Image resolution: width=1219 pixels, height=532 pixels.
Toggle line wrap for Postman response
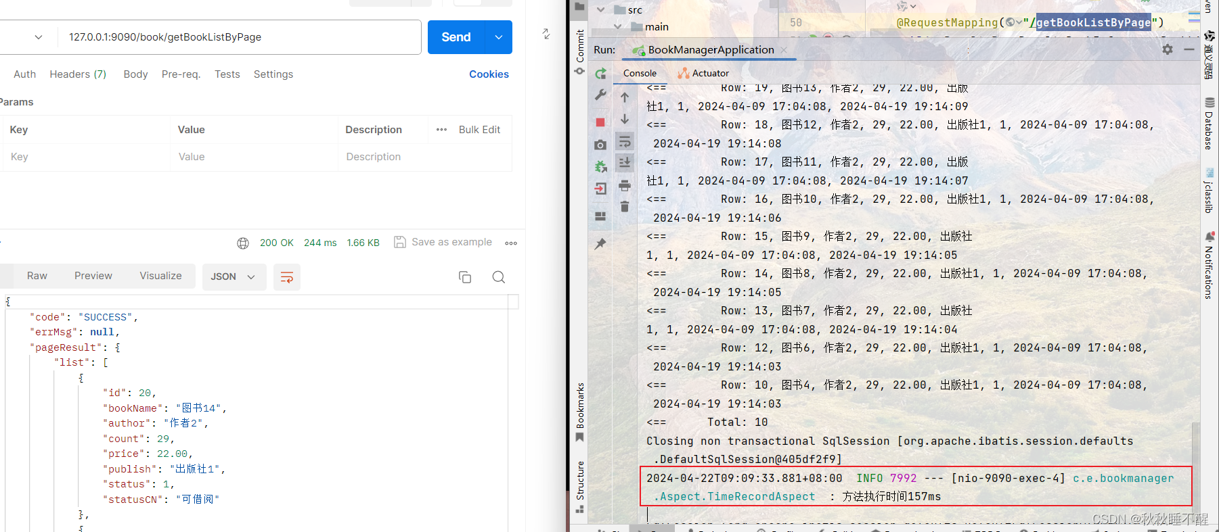click(287, 277)
